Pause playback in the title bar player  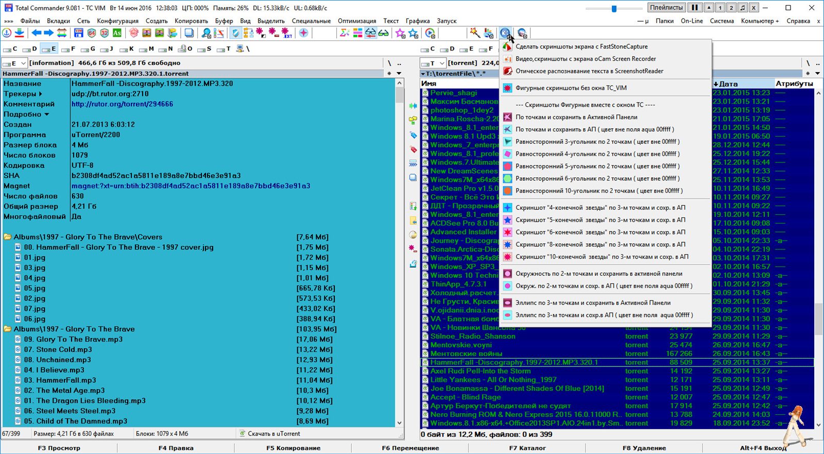click(695, 8)
